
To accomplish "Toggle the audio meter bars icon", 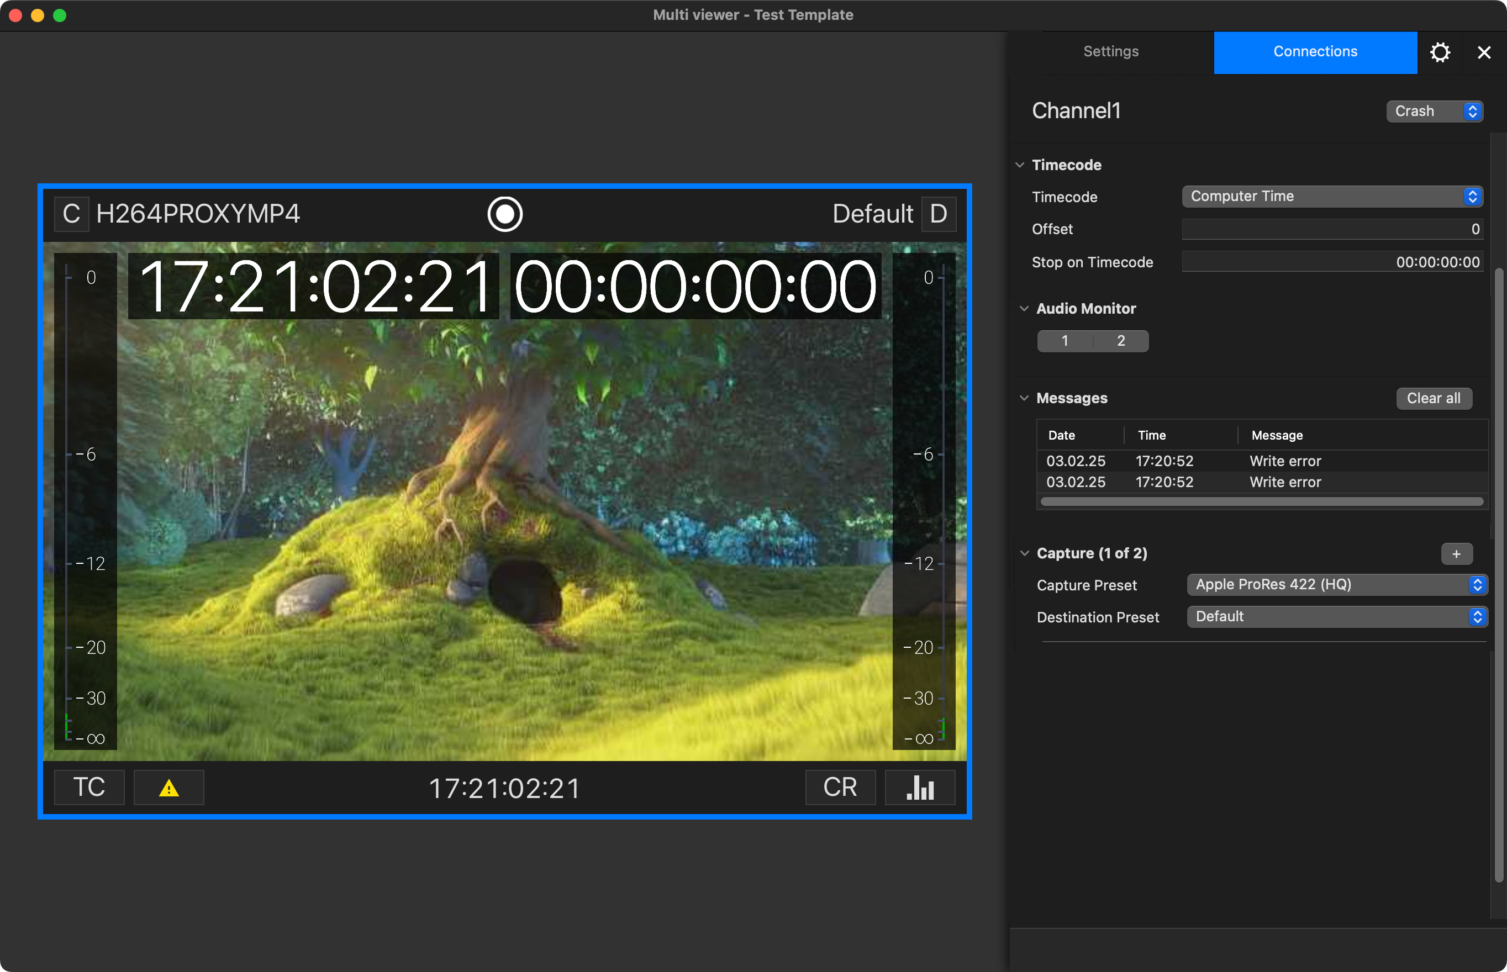I will point(920,788).
